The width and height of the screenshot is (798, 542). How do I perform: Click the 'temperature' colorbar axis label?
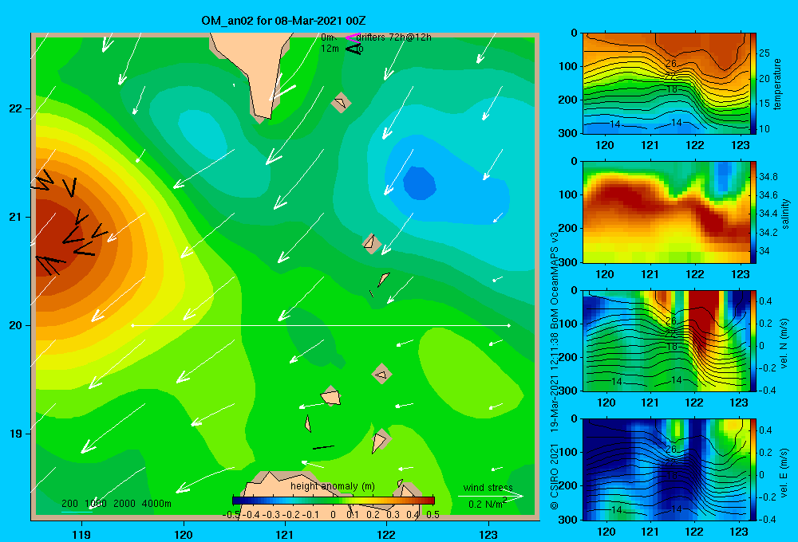[776, 84]
